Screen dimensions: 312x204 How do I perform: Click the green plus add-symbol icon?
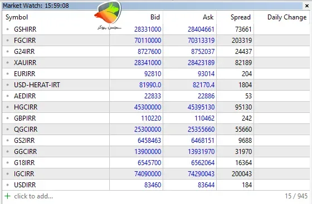8,196
